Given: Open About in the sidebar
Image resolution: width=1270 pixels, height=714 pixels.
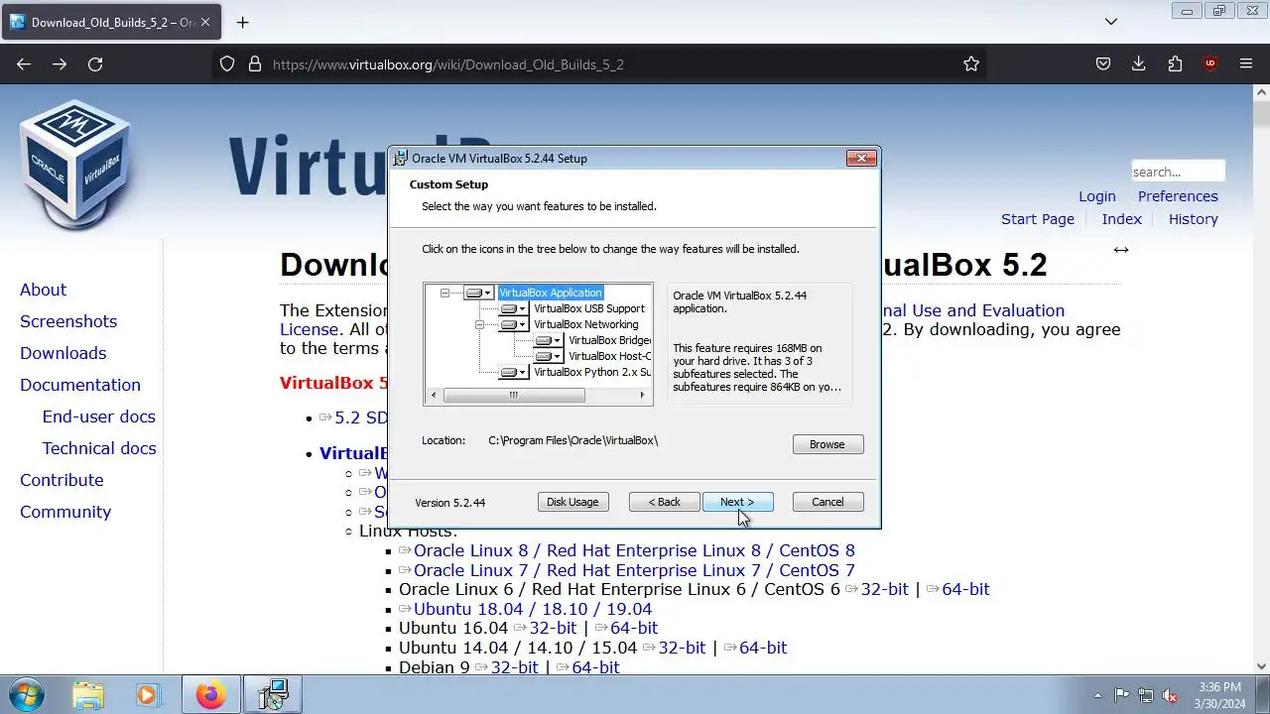Looking at the screenshot, I should [44, 290].
